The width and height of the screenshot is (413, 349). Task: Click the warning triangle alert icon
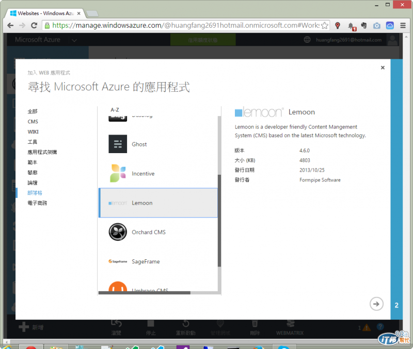[x=367, y=328]
